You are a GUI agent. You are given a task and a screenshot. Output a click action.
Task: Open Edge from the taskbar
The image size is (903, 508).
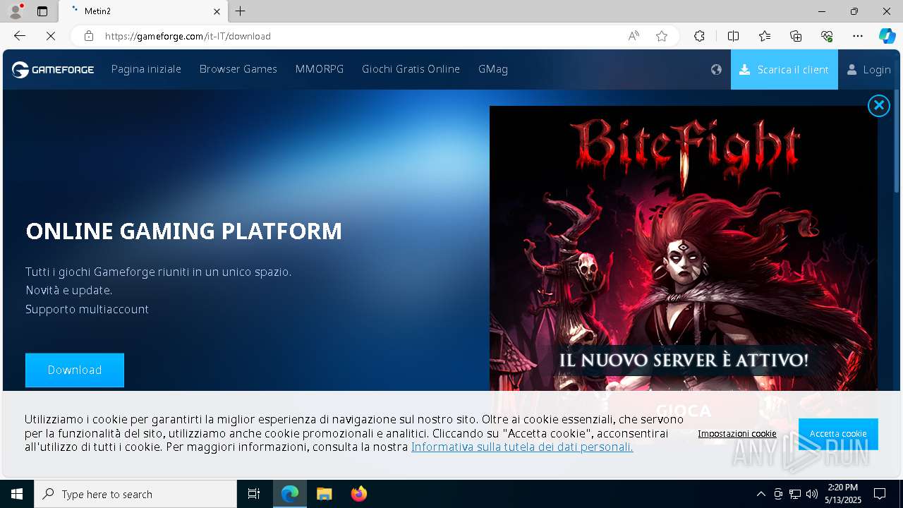coord(290,494)
